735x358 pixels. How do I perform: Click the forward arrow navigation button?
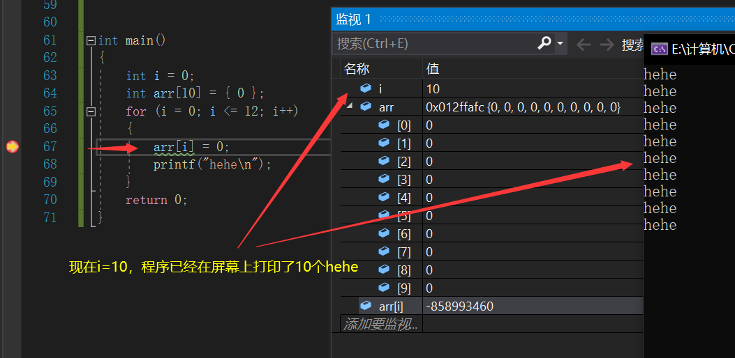[607, 45]
